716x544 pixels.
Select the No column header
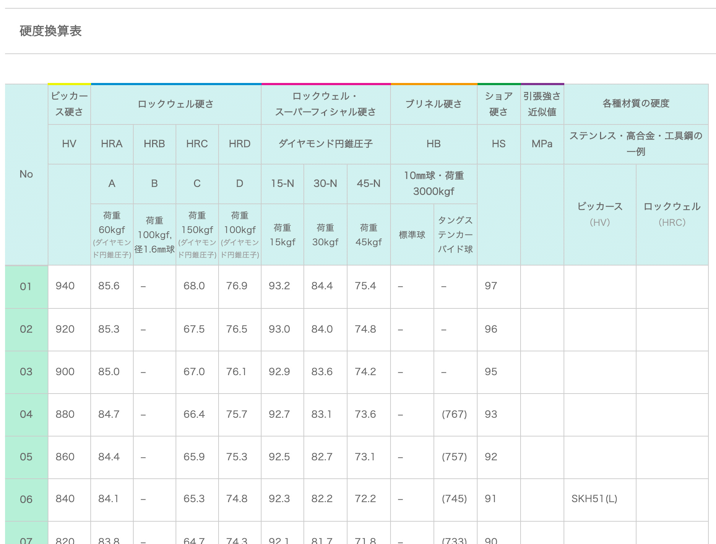(x=26, y=174)
